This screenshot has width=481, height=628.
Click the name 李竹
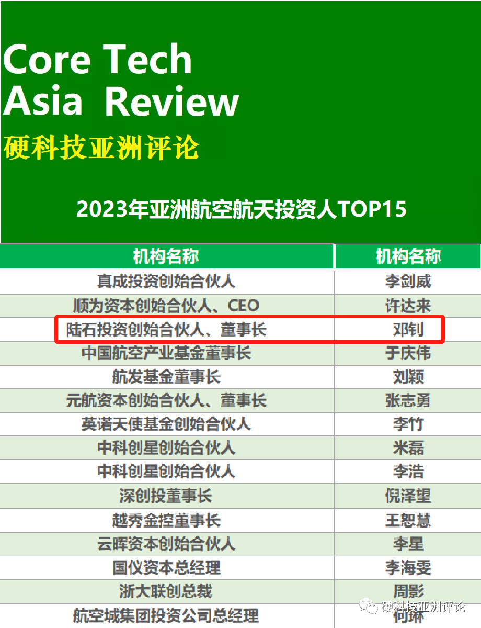point(408,424)
